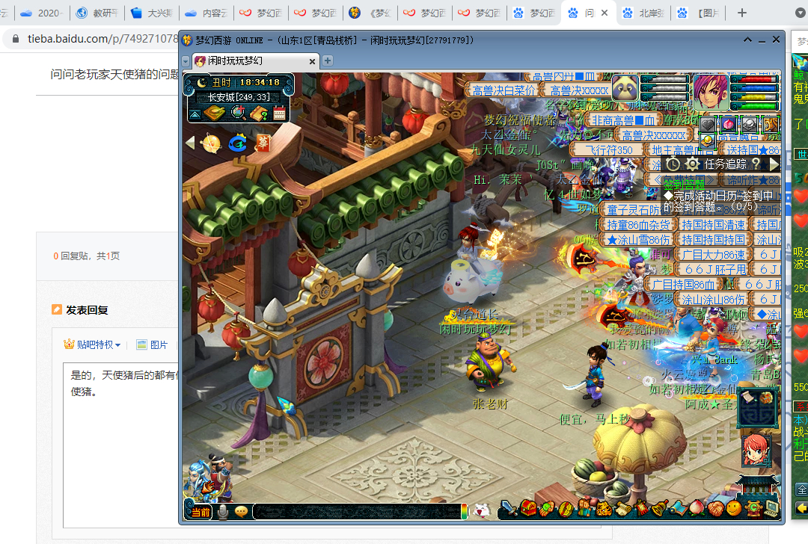Open the world map magnifier icon

(x=239, y=113)
